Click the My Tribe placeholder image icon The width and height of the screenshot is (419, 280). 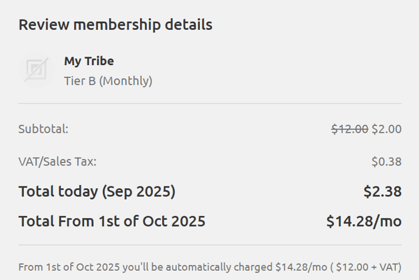[x=37, y=69]
